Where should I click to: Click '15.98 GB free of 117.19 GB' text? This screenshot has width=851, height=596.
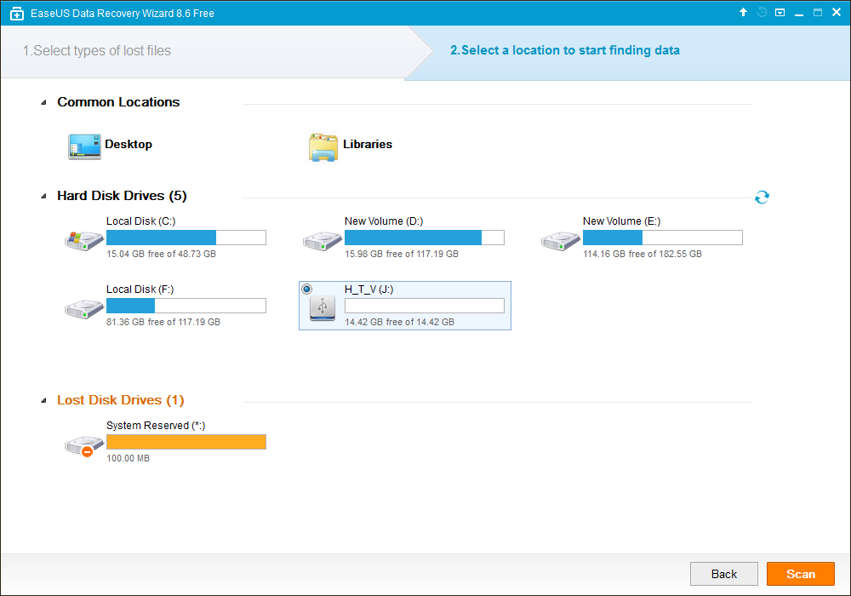[x=402, y=254]
